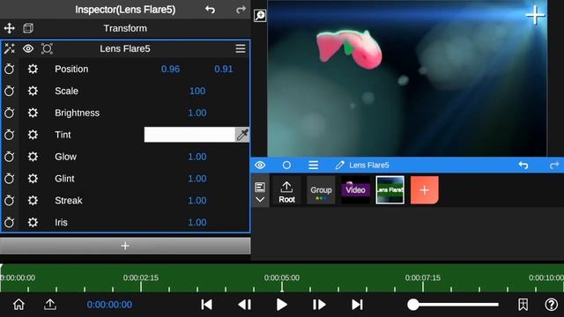This screenshot has height=317, width=564.
Task: Toggle Lens Flare5 effect visibility eye
Action: (x=28, y=48)
